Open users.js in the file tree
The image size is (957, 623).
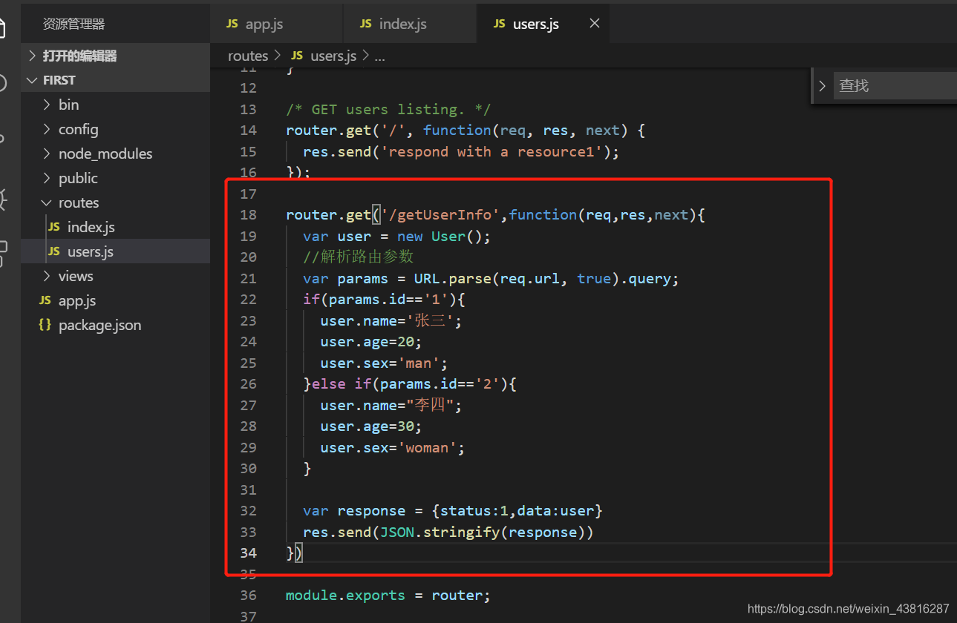point(115,251)
